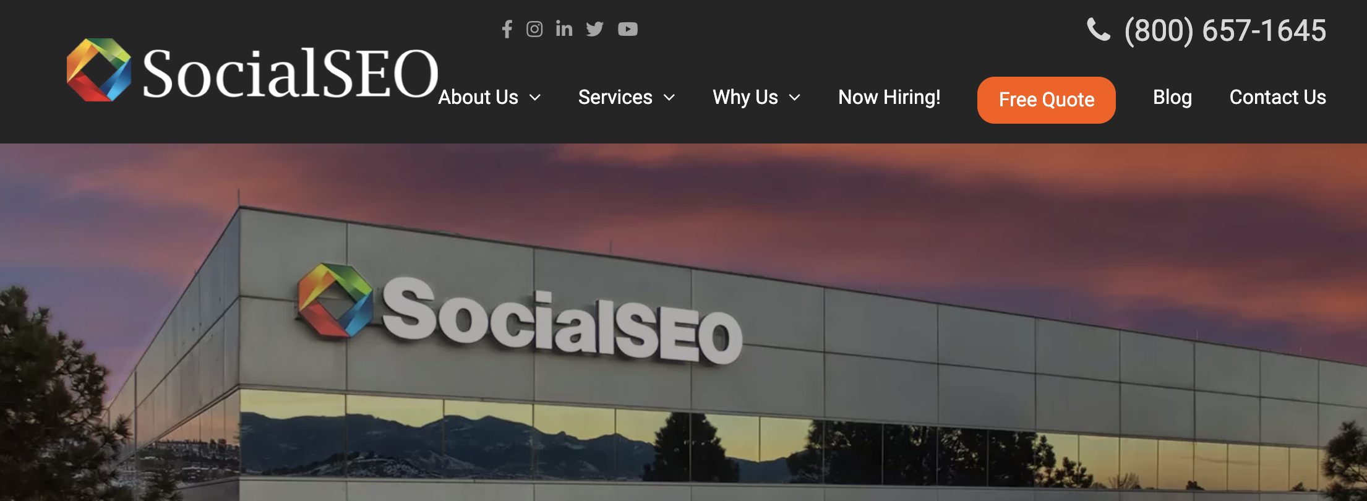Open the Twitter bird icon
Screen dimensions: 1367x501
pos(594,29)
